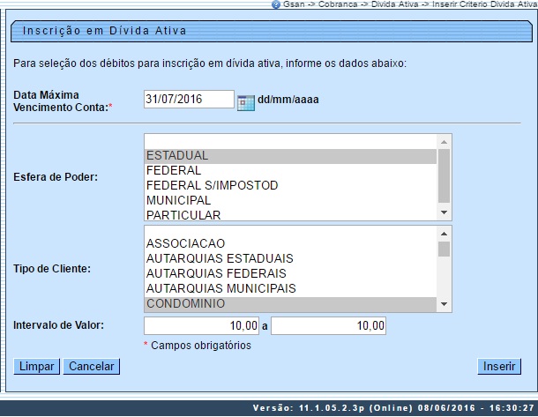The image size is (538, 417).
Task: Click the Cancelar button
Action: [92, 367]
